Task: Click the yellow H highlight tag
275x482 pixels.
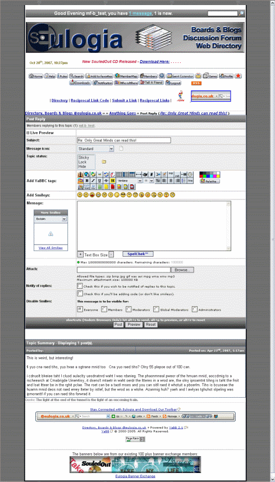Action: coord(113,180)
